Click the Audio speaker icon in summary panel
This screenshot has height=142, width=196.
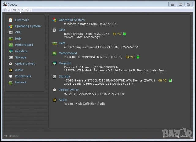55,100
